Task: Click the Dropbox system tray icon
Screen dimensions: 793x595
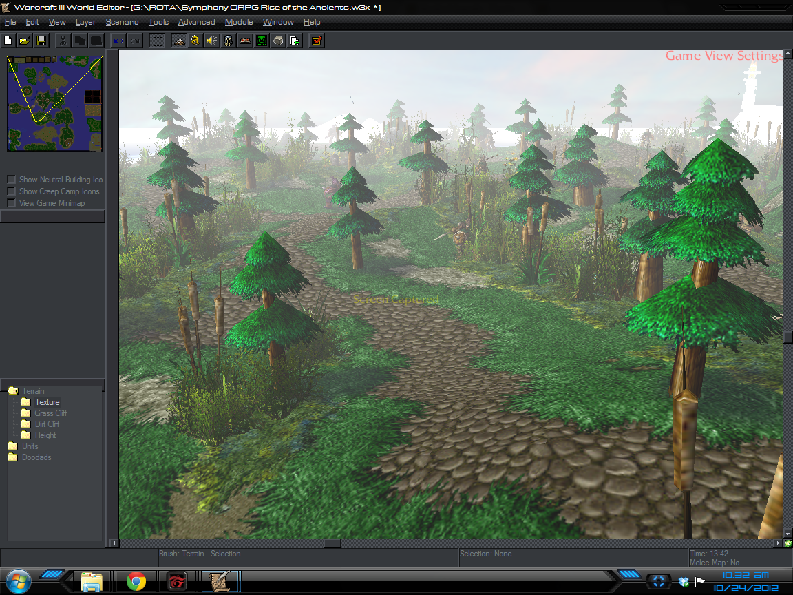Action: (684, 583)
